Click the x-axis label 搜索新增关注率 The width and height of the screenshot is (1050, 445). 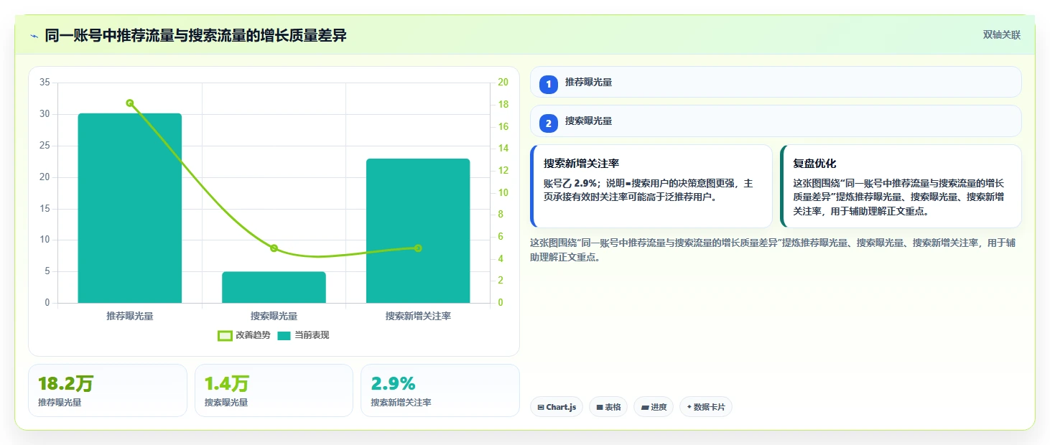pos(418,316)
